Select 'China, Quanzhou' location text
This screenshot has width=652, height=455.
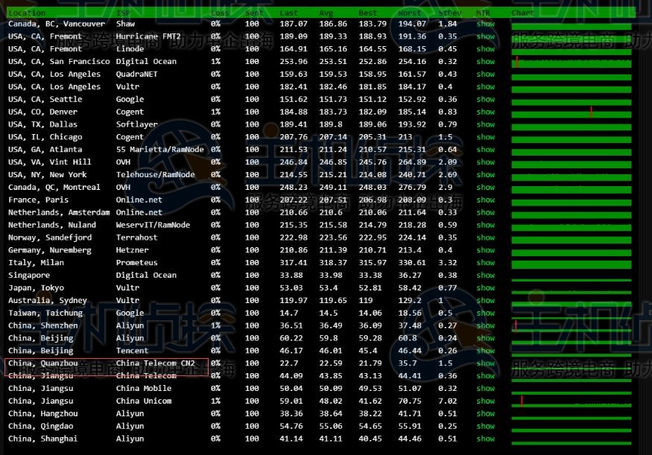pyautogui.click(x=42, y=363)
